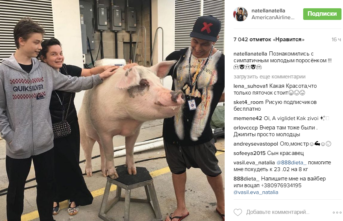This screenshot has width=343, height=221.
Task: Click the @vasil.eva_natalia mention link
Action: pos(256,192)
